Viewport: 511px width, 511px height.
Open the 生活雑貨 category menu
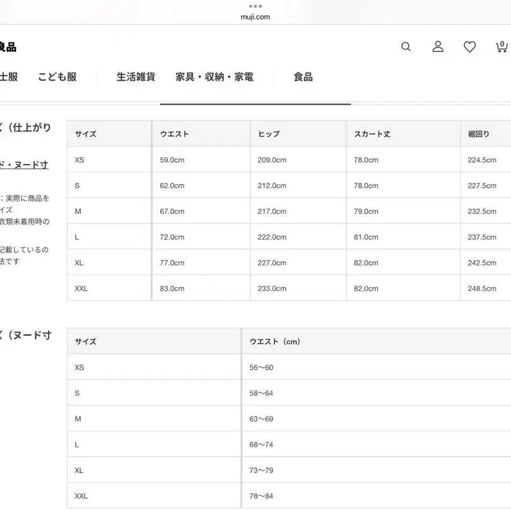click(136, 77)
